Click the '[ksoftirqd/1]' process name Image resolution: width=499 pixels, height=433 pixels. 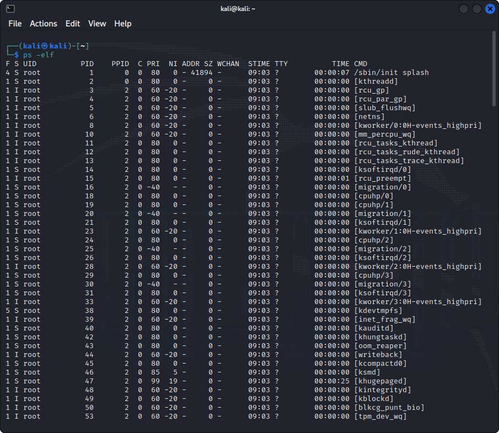[x=383, y=223]
